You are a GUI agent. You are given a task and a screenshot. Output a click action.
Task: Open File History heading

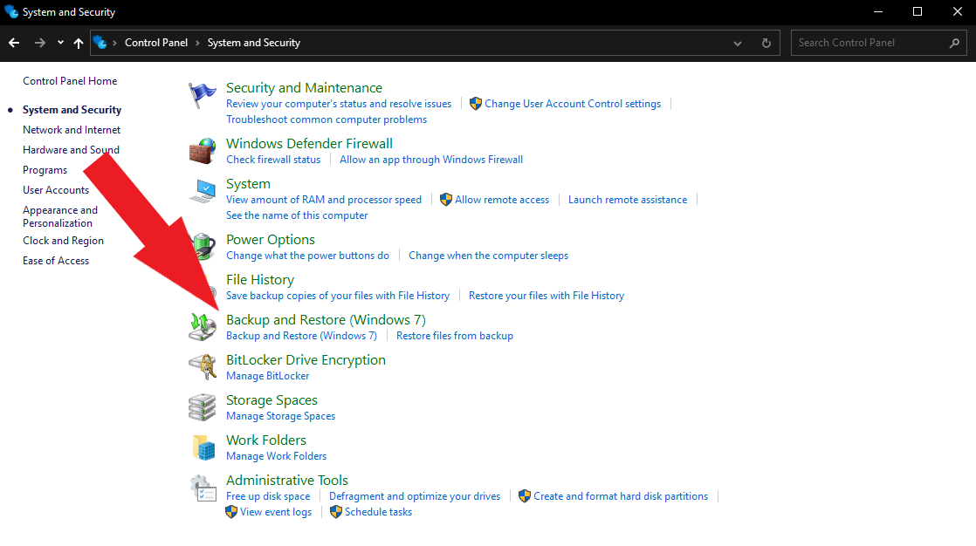pyautogui.click(x=260, y=280)
